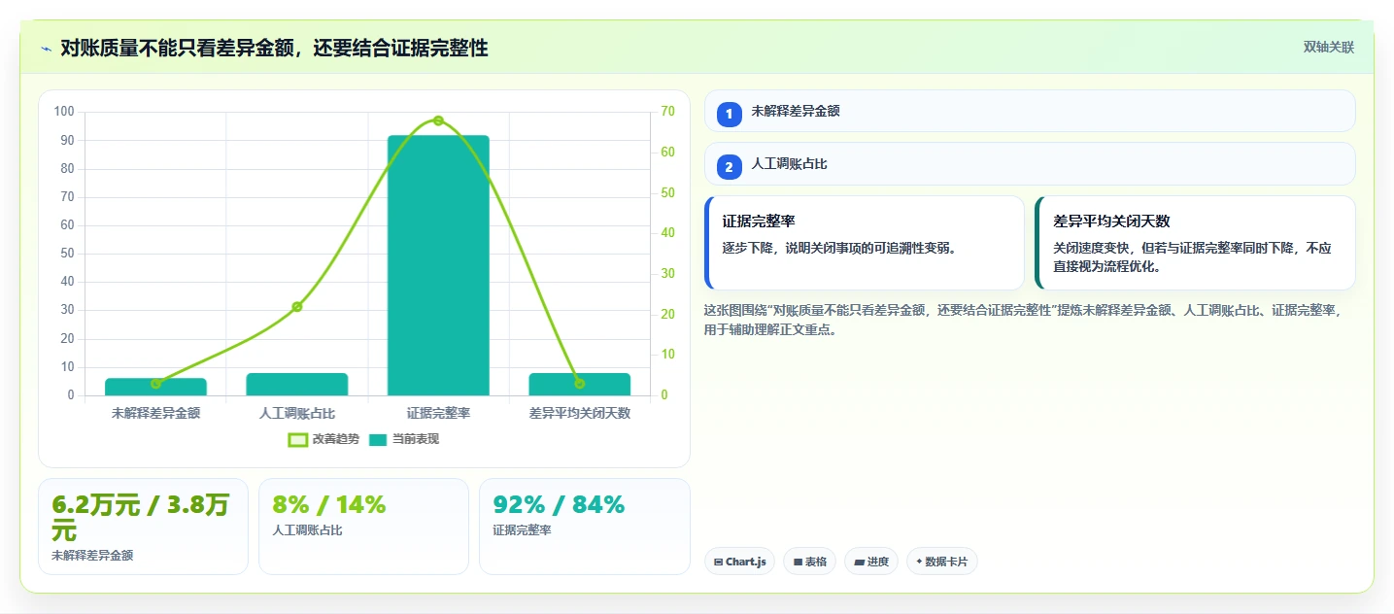
Task: Click the text 逐步下降，说明关闭事项的可追溯性变弱
Action: [x=839, y=248]
